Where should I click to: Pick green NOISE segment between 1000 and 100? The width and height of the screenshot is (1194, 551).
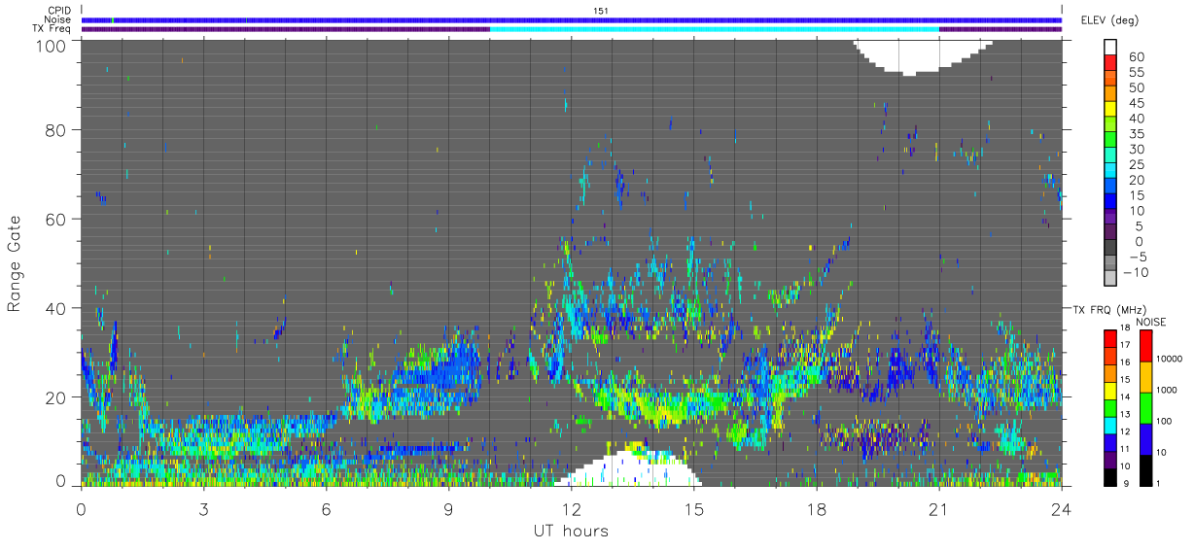tap(1145, 406)
